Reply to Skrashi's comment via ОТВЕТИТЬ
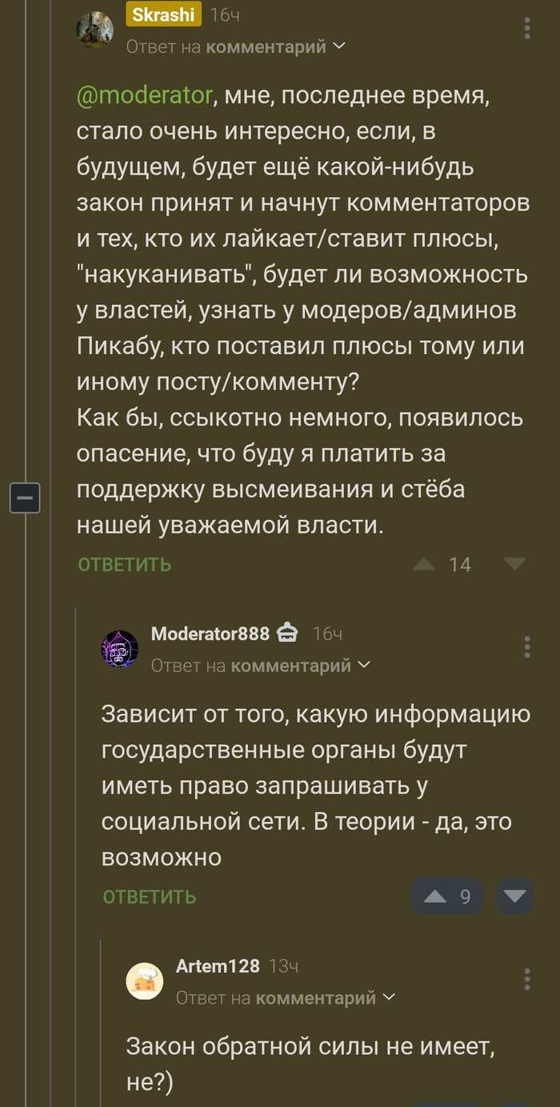560x1107 pixels. point(125,565)
